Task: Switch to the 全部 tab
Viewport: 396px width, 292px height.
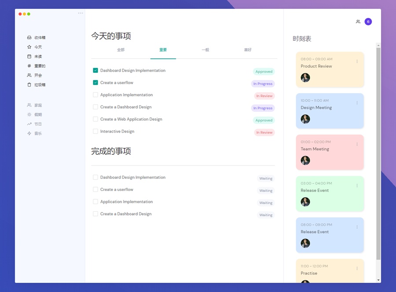Action: click(x=121, y=50)
